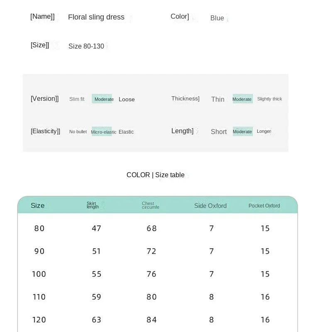332x332 pixels.
Task: Choose the Longer length option
Action: (x=264, y=131)
